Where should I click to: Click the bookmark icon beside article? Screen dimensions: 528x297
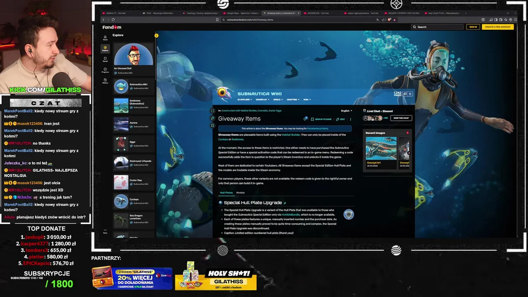click(x=212, y=125)
